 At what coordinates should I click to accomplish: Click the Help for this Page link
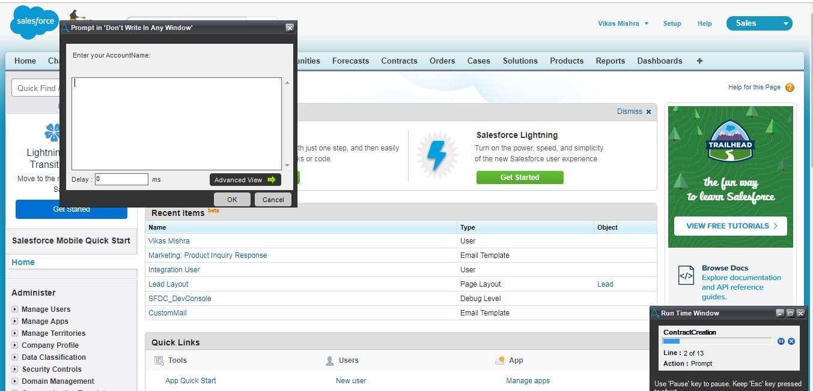[754, 87]
